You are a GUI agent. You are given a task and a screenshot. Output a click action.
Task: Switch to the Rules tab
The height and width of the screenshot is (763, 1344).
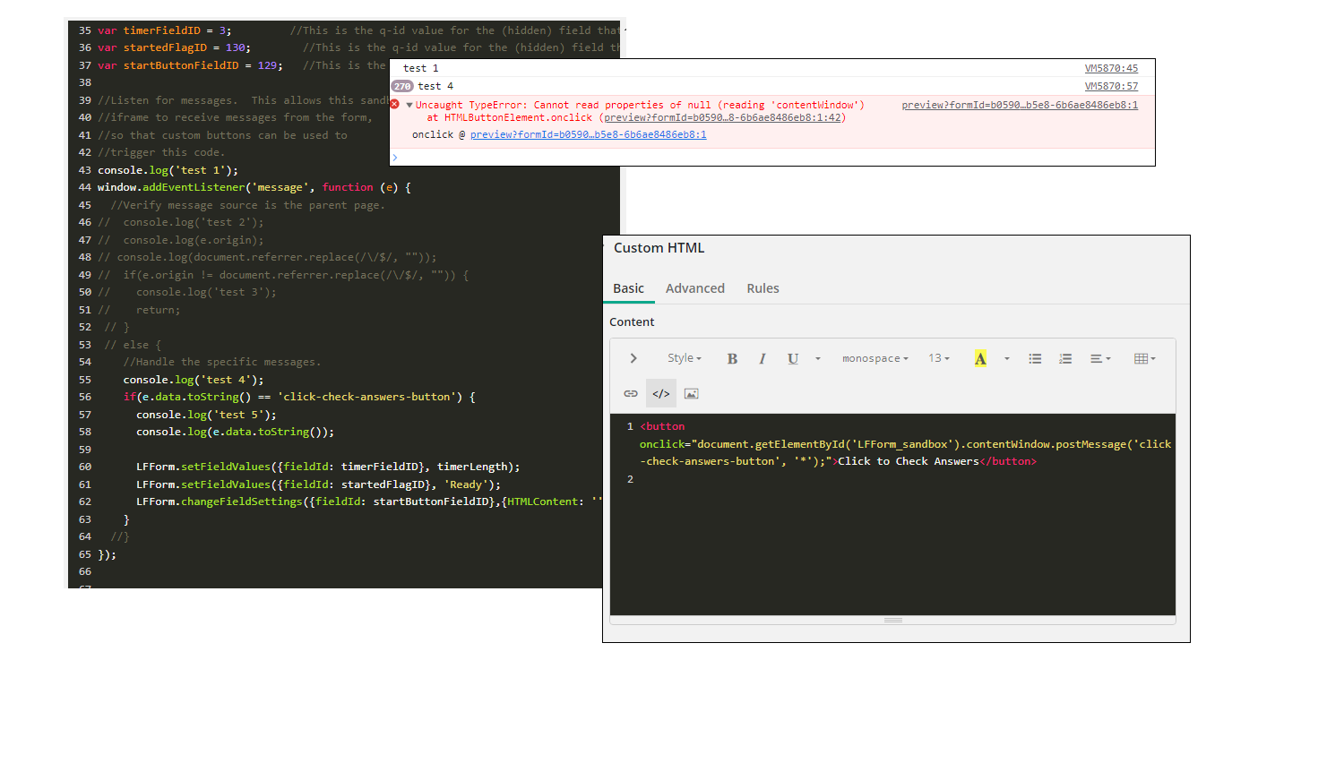tap(762, 288)
